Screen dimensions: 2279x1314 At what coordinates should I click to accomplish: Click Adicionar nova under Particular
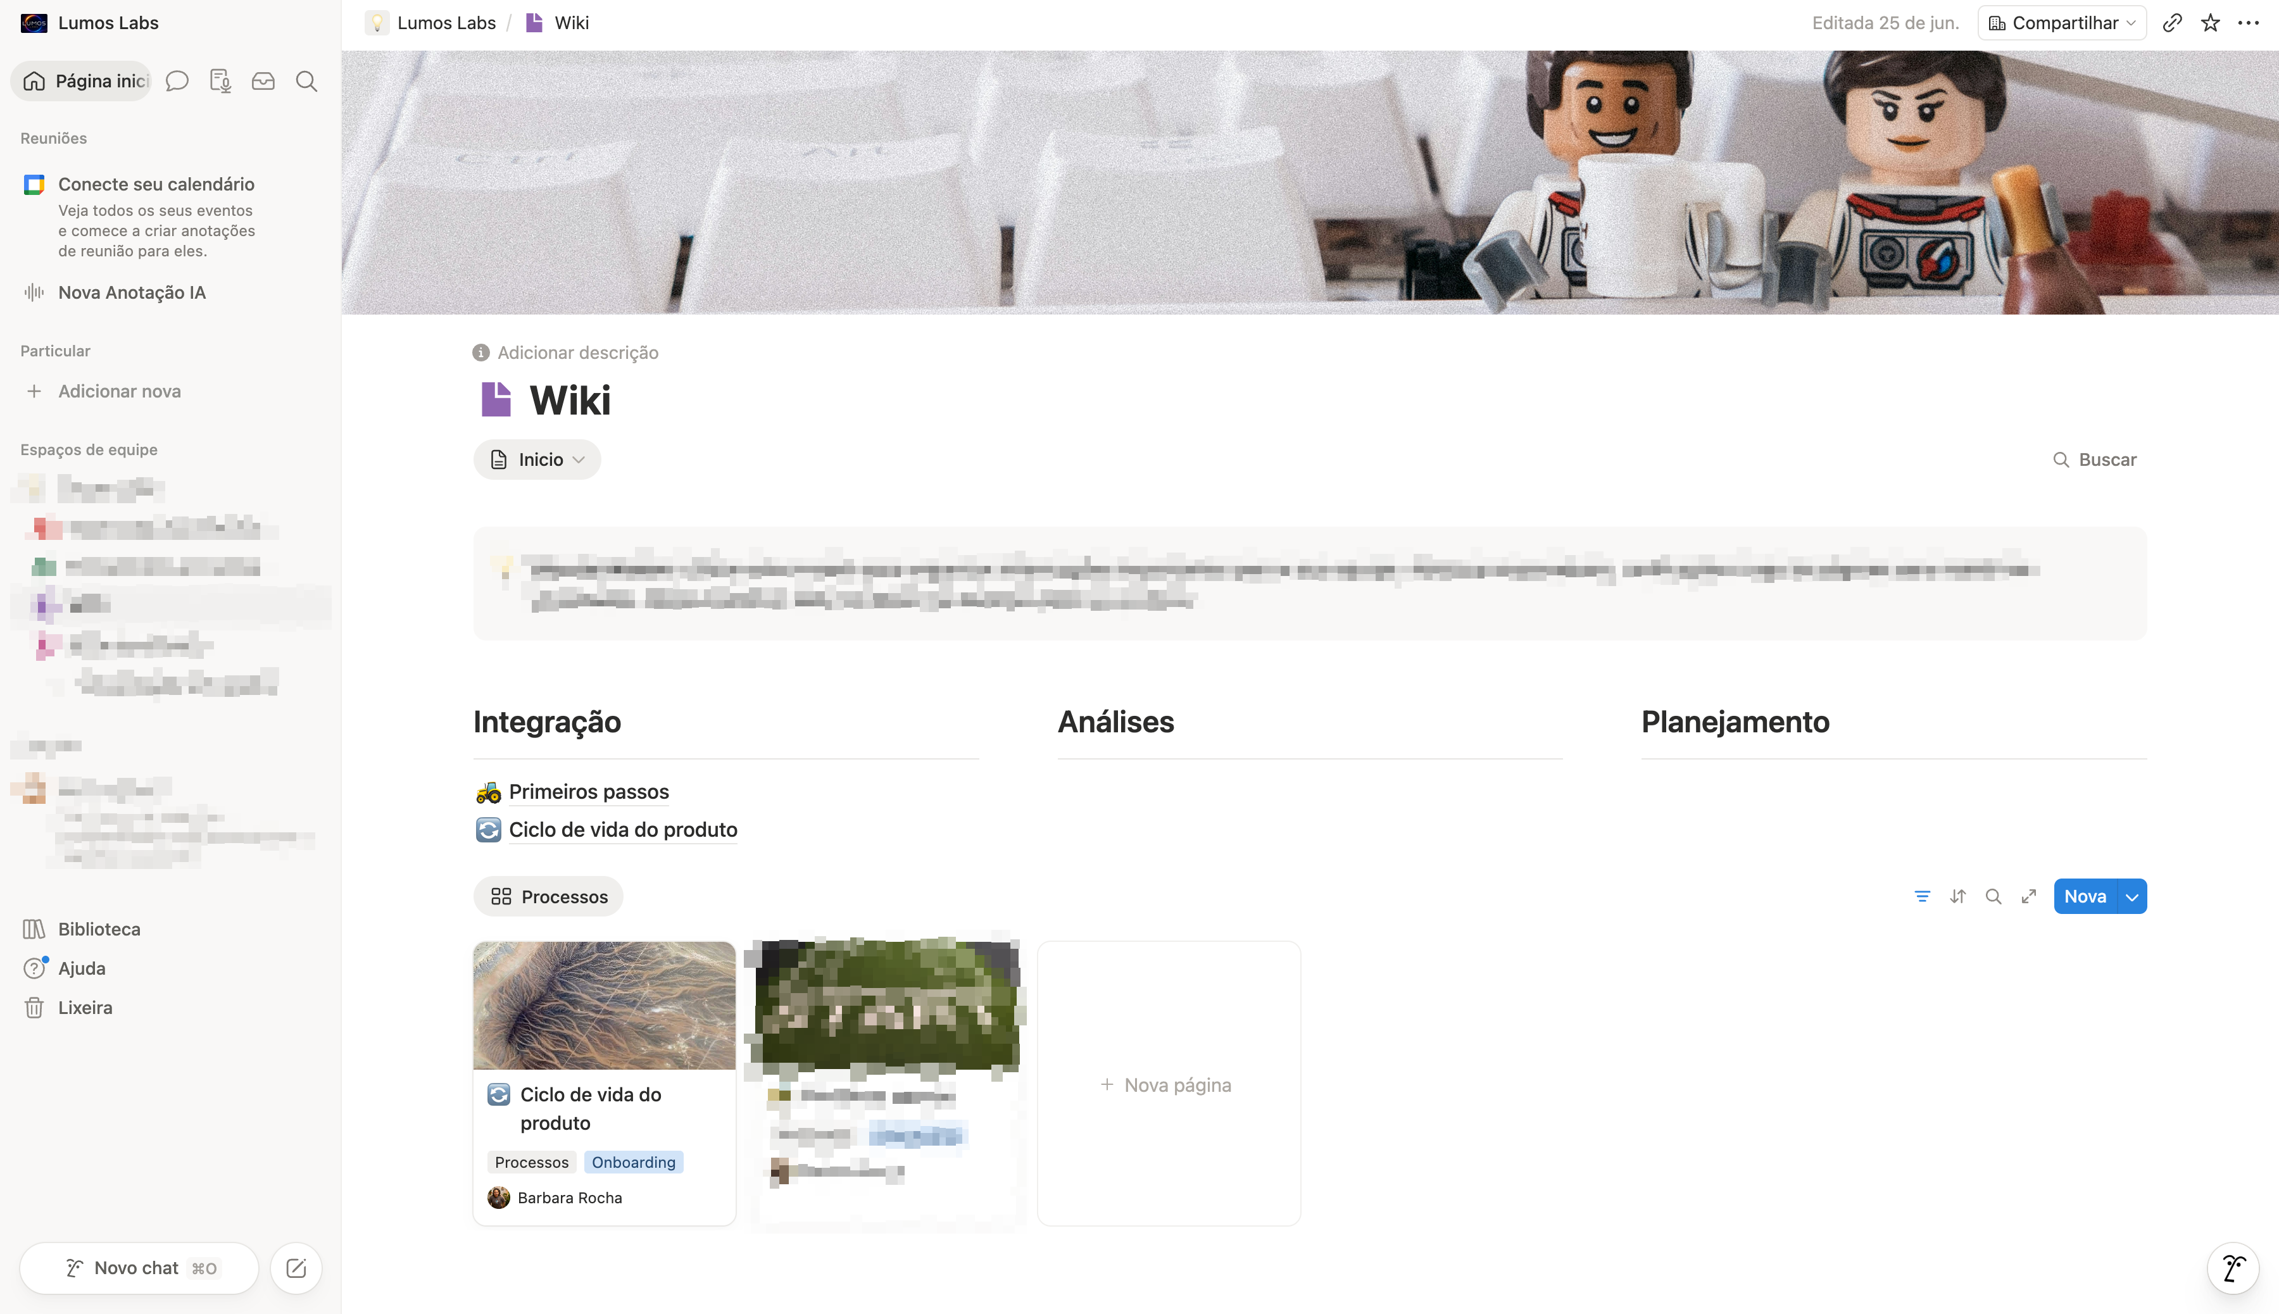[x=119, y=391]
